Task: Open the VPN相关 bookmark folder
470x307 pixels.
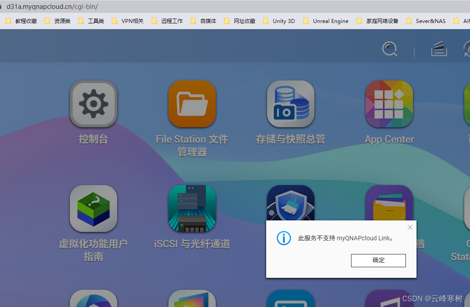Action: 128,21
